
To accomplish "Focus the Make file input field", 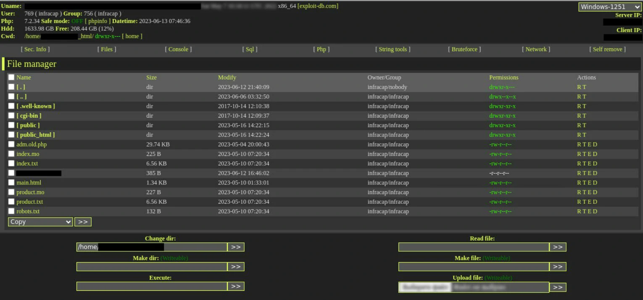I will point(474,267).
